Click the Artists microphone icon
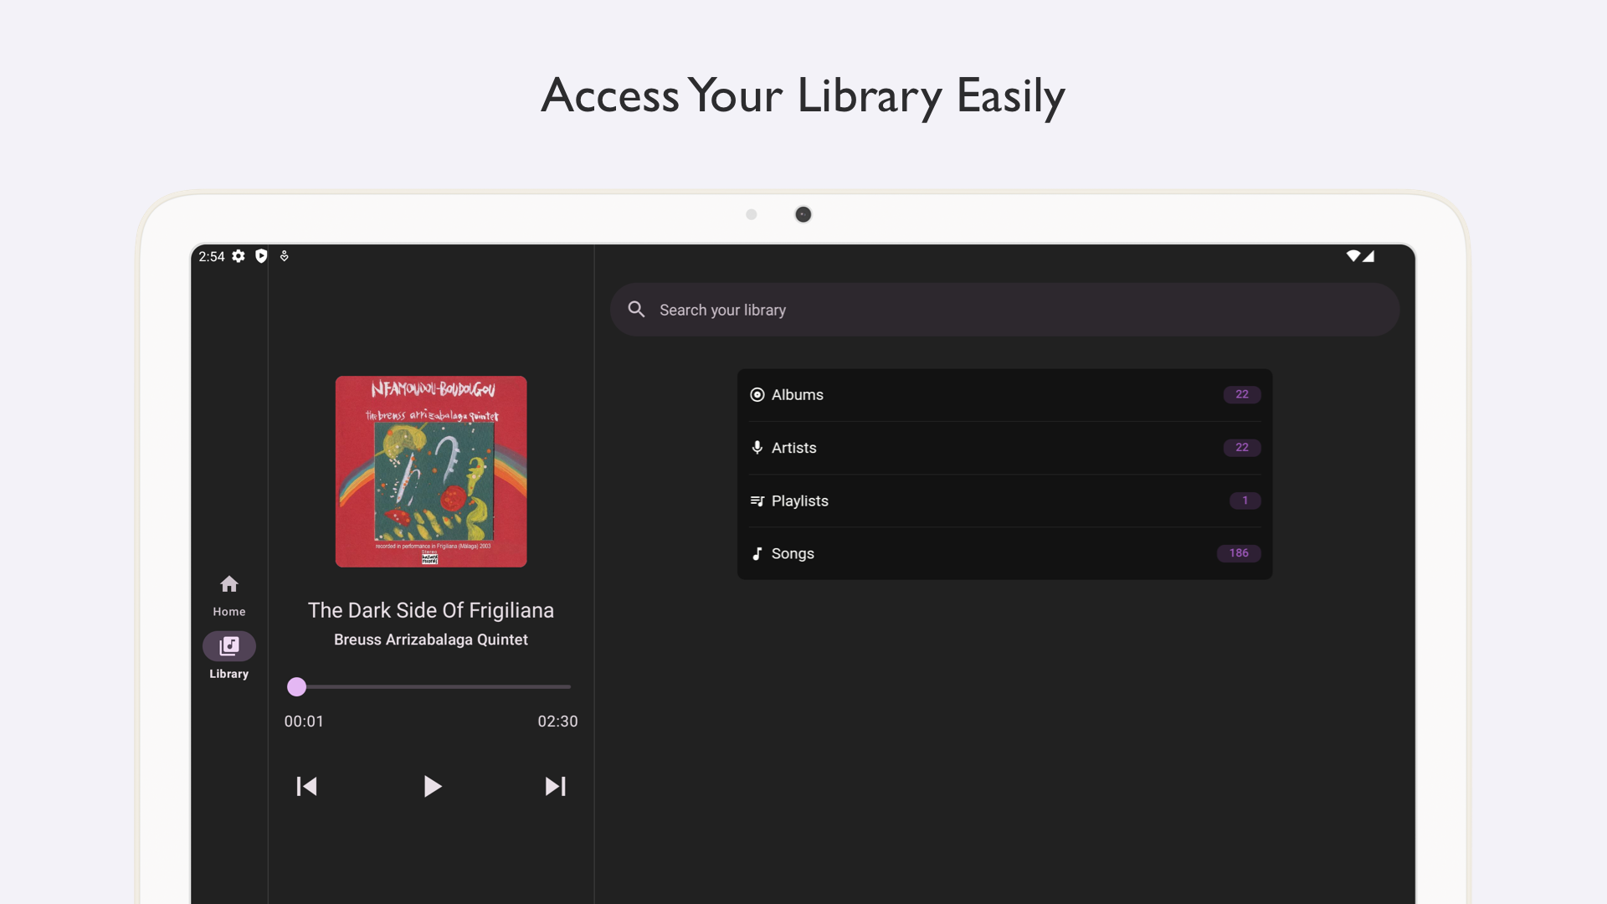The image size is (1607, 904). pos(757,448)
